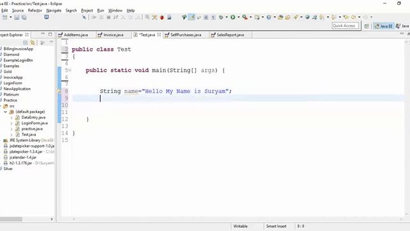
Task: Open the Search menu
Action: (71, 10)
